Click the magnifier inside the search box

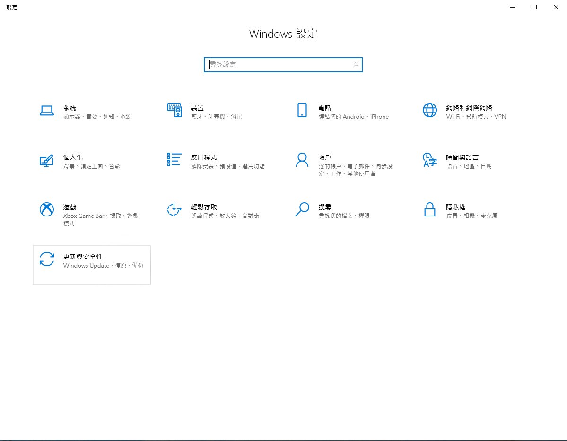[355, 64]
